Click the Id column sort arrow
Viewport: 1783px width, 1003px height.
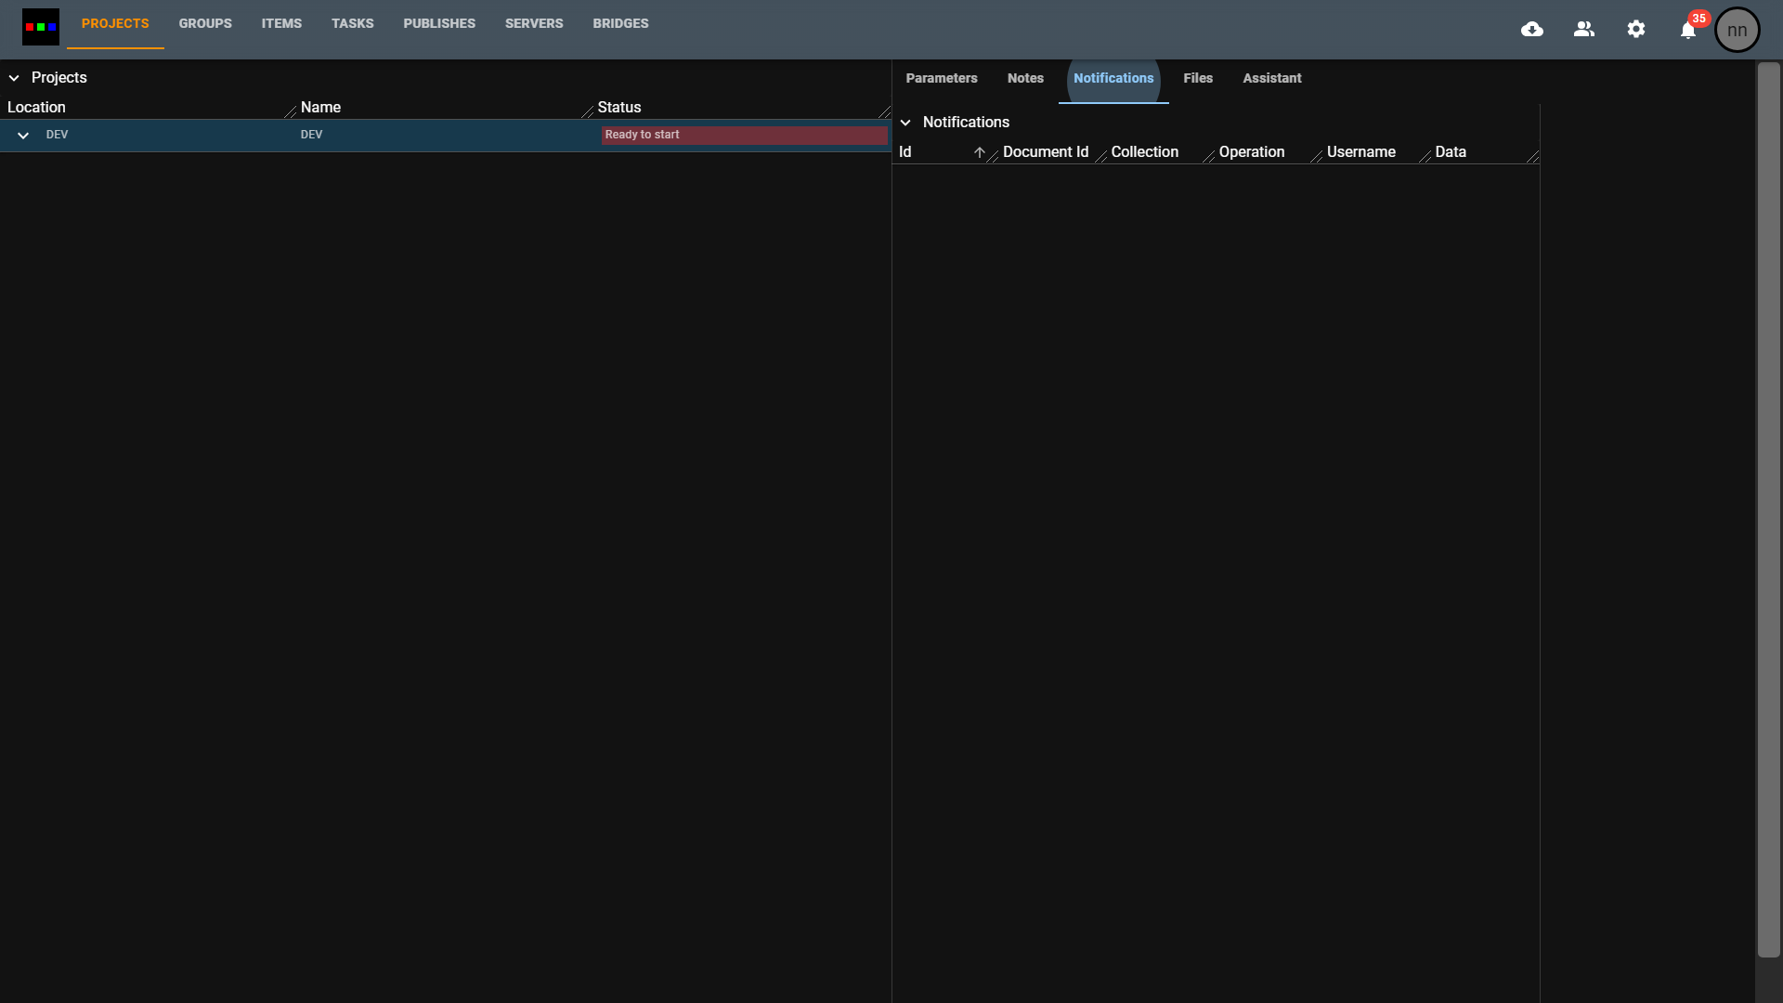coord(979,152)
